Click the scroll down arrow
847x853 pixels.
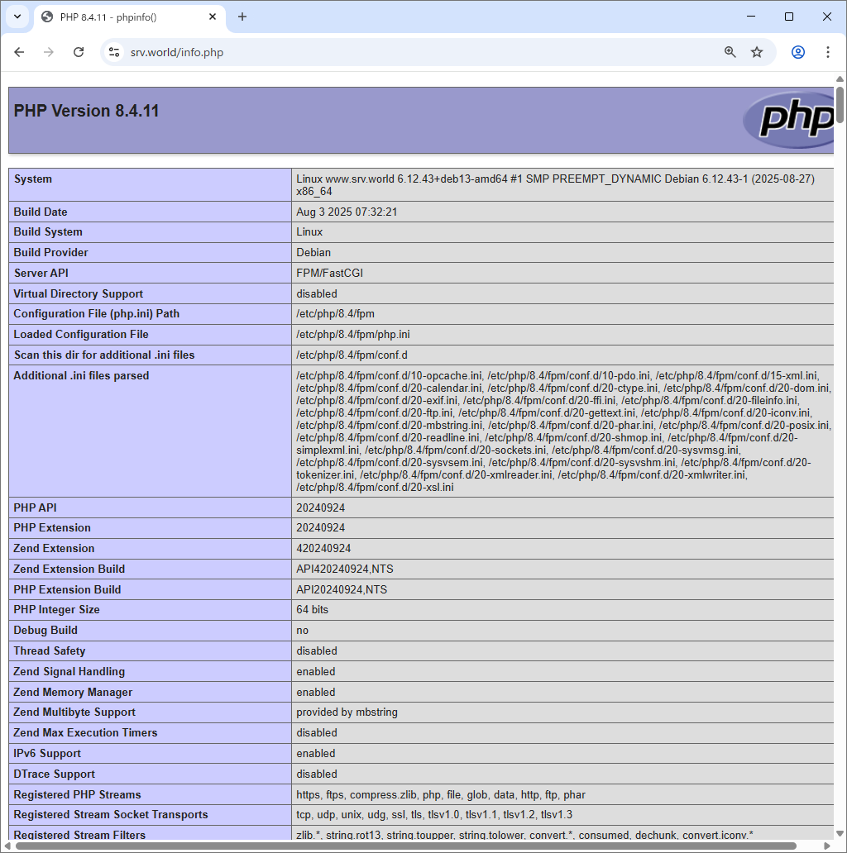[x=840, y=833]
